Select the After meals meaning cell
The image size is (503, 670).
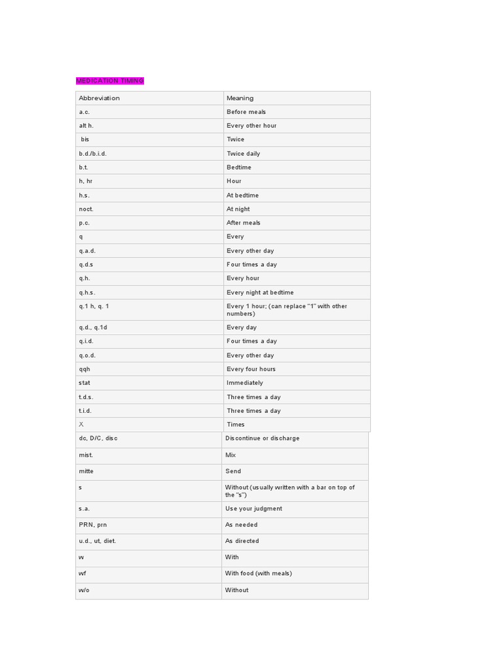pos(244,223)
